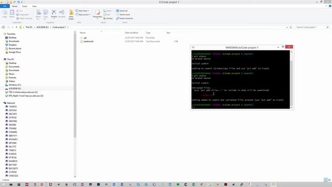Click the MINGW64 title bar icon
Screen dimensions: 332x187
coord(193,47)
